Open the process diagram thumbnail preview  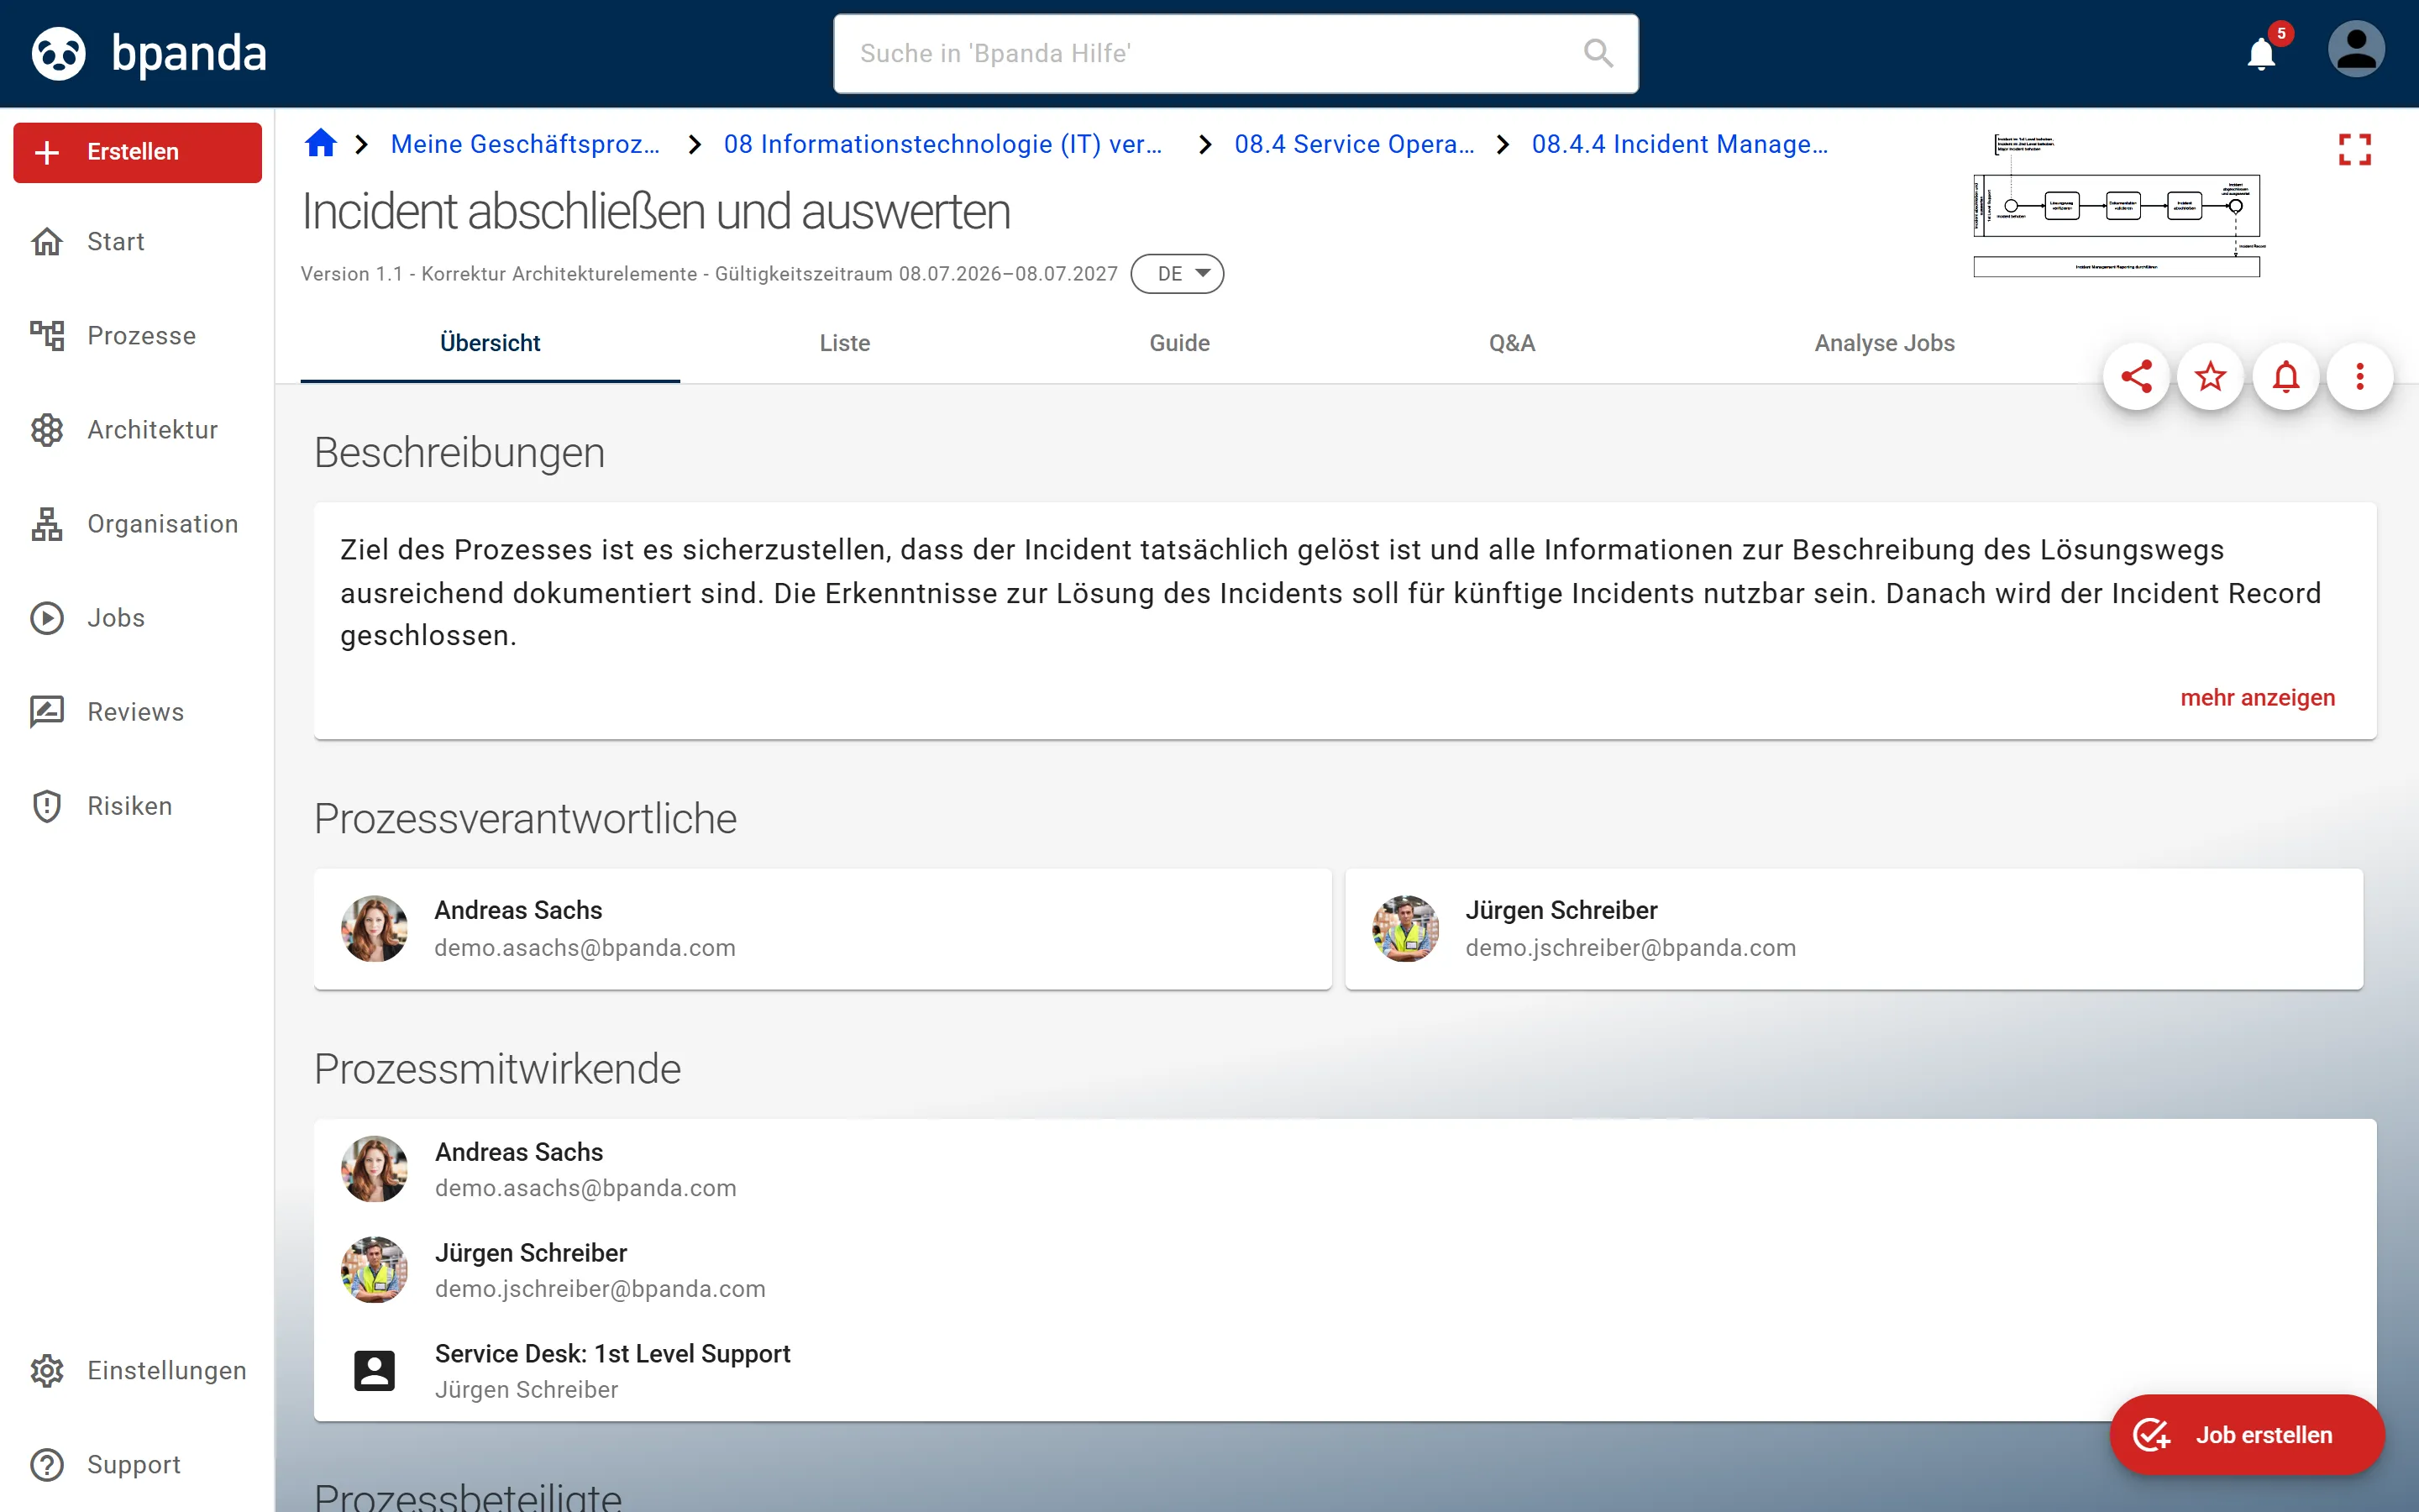click(x=2117, y=205)
